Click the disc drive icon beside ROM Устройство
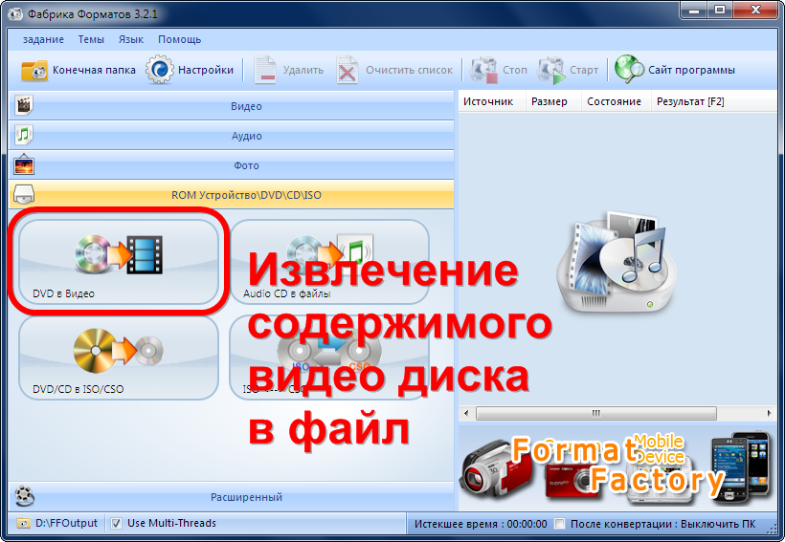This screenshot has width=785, height=542. 24,194
